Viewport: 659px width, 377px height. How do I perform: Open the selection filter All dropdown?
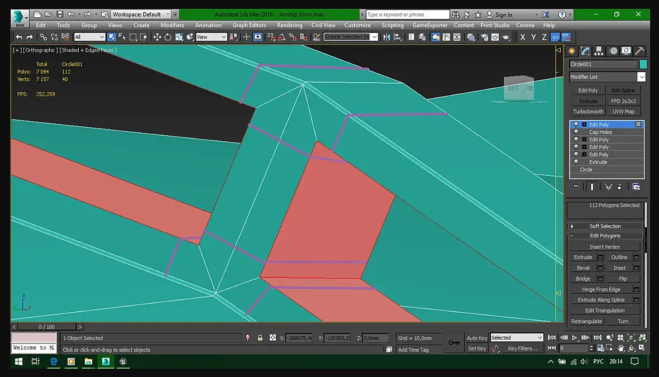click(x=89, y=37)
